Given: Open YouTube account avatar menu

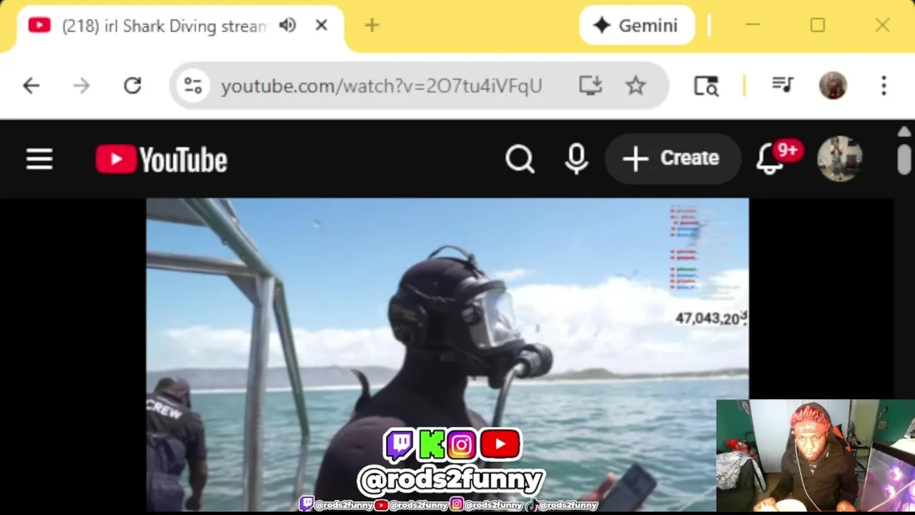Looking at the screenshot, I should [839, 159].
